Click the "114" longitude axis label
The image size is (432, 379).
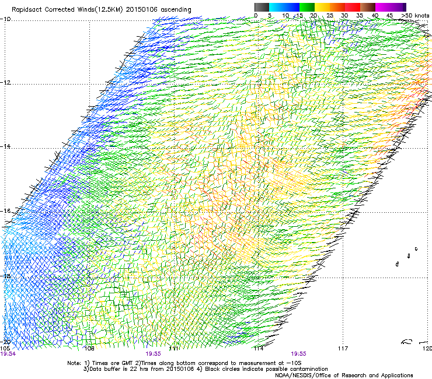point(259,349)
